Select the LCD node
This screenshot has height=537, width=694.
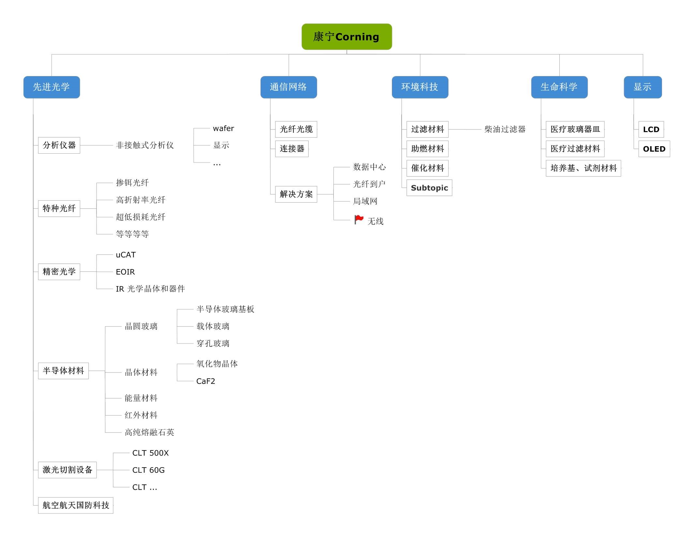coord(651,130)
